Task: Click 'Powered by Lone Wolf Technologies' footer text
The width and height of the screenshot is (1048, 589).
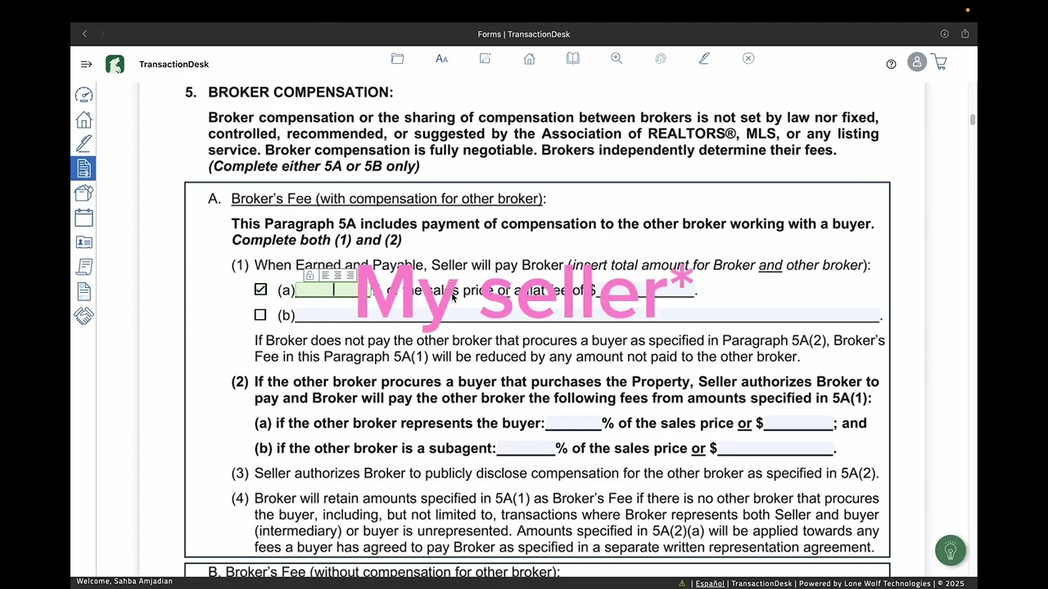Action: (865, 583)
